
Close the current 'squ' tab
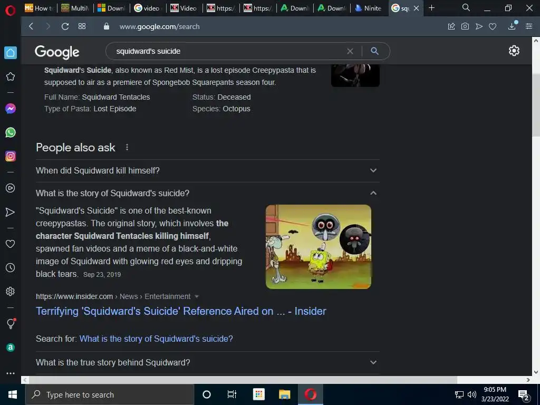(x=417, y=8)
